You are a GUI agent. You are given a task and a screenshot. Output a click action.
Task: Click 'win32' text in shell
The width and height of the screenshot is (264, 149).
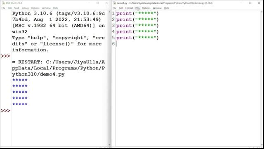tap(20, 31)
